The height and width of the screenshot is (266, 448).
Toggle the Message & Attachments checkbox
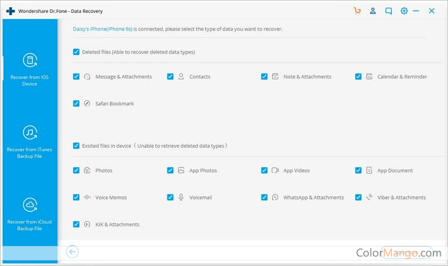76,76
